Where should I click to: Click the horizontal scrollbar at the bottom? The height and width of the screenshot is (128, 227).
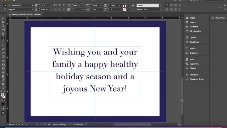pyautogui.click(x=132, y=124)
